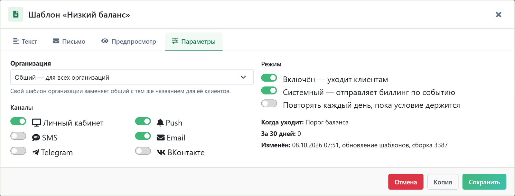515x196 pixels.
Task: Click the eye icon on Предпросмотр tab
Action: click(105, 41)
